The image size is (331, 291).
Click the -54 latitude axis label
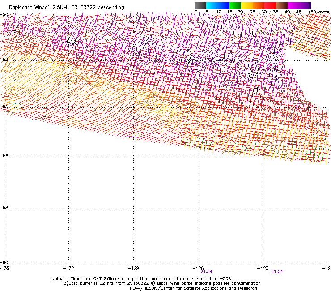(x=4, y=106)
